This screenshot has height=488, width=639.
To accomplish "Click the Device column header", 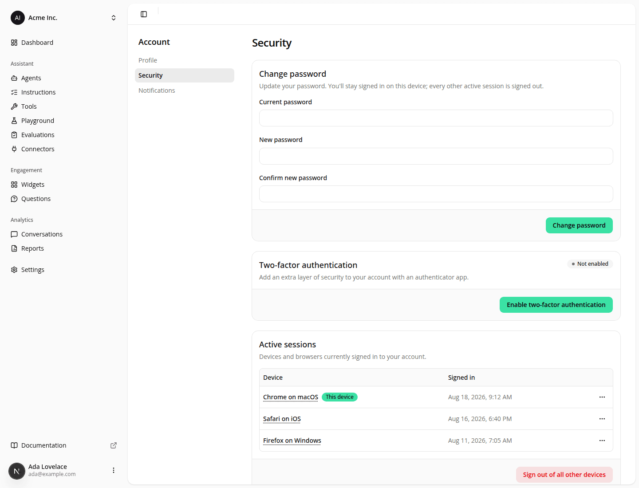I will click(x=273, y=378).
